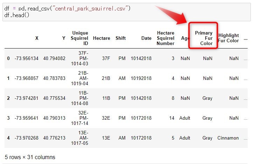This screenshot has height=164, width=255.
Task: Click the Date column header
Action: (146, 38)
